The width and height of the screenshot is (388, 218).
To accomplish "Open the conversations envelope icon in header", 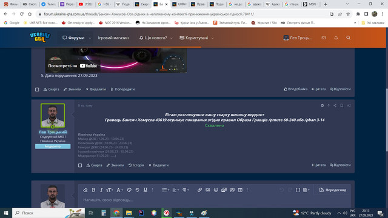I will point(324,38).
